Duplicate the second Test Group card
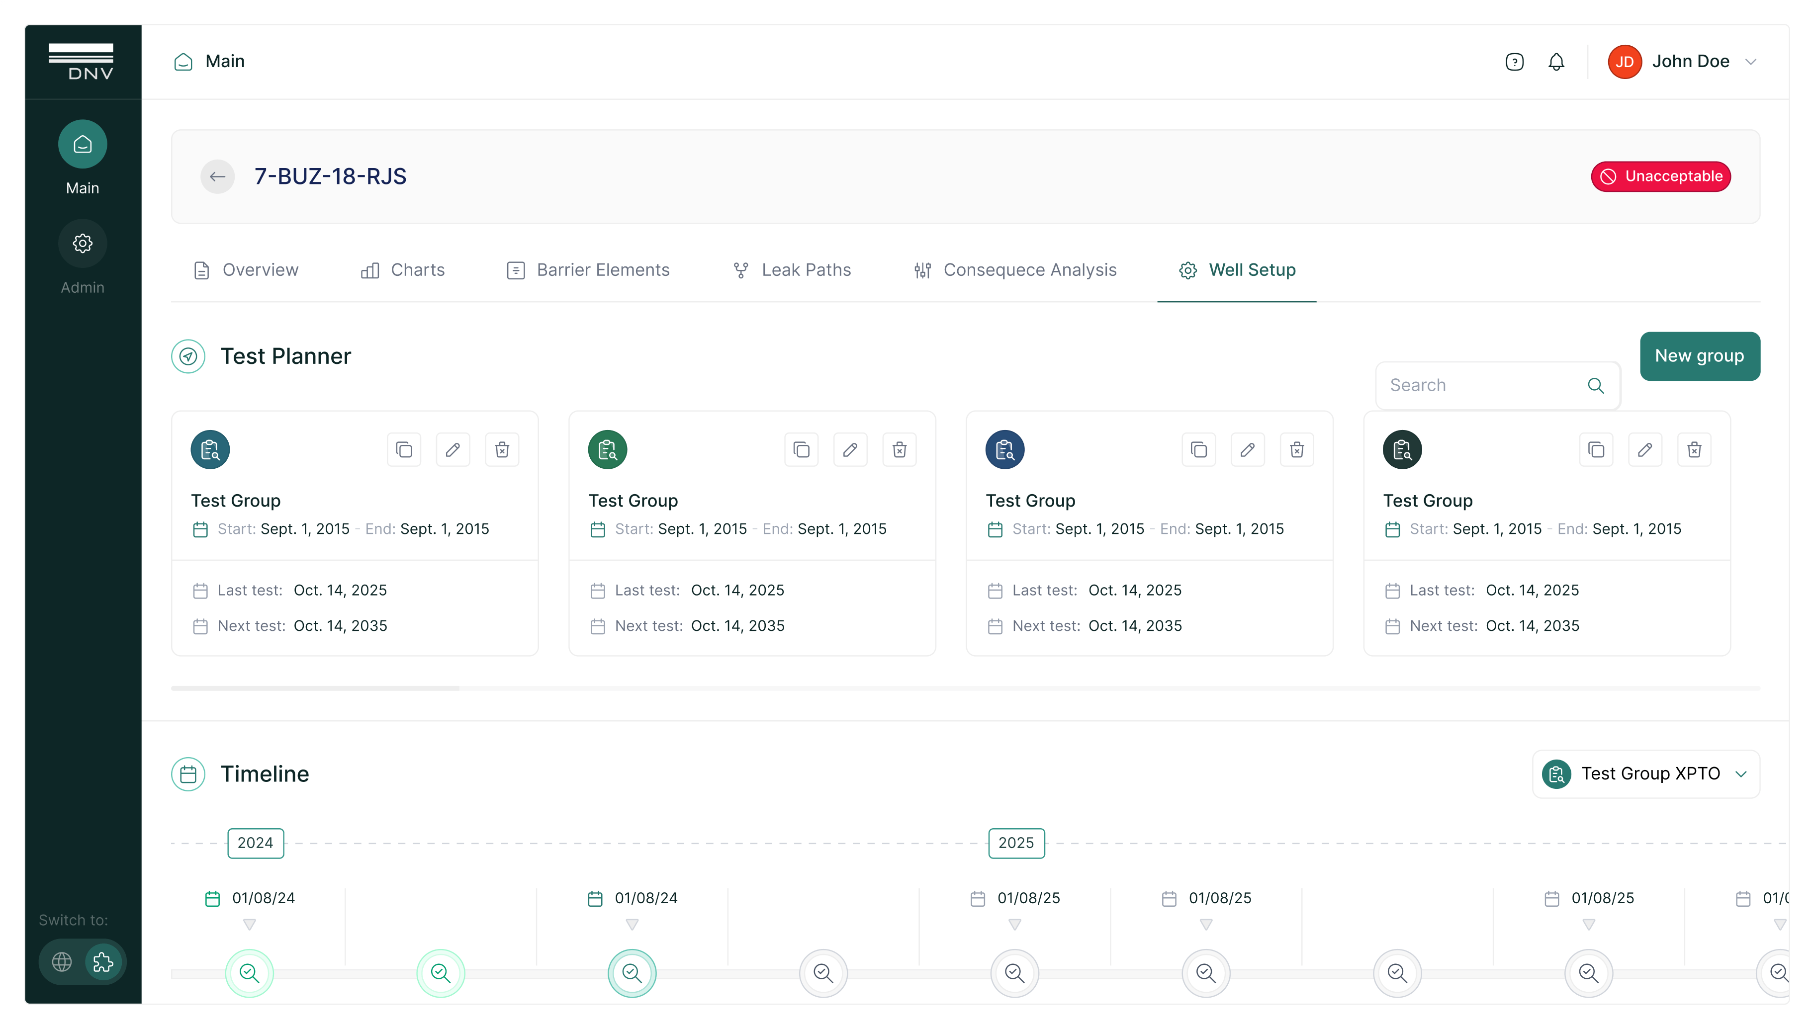 point(801,449)
